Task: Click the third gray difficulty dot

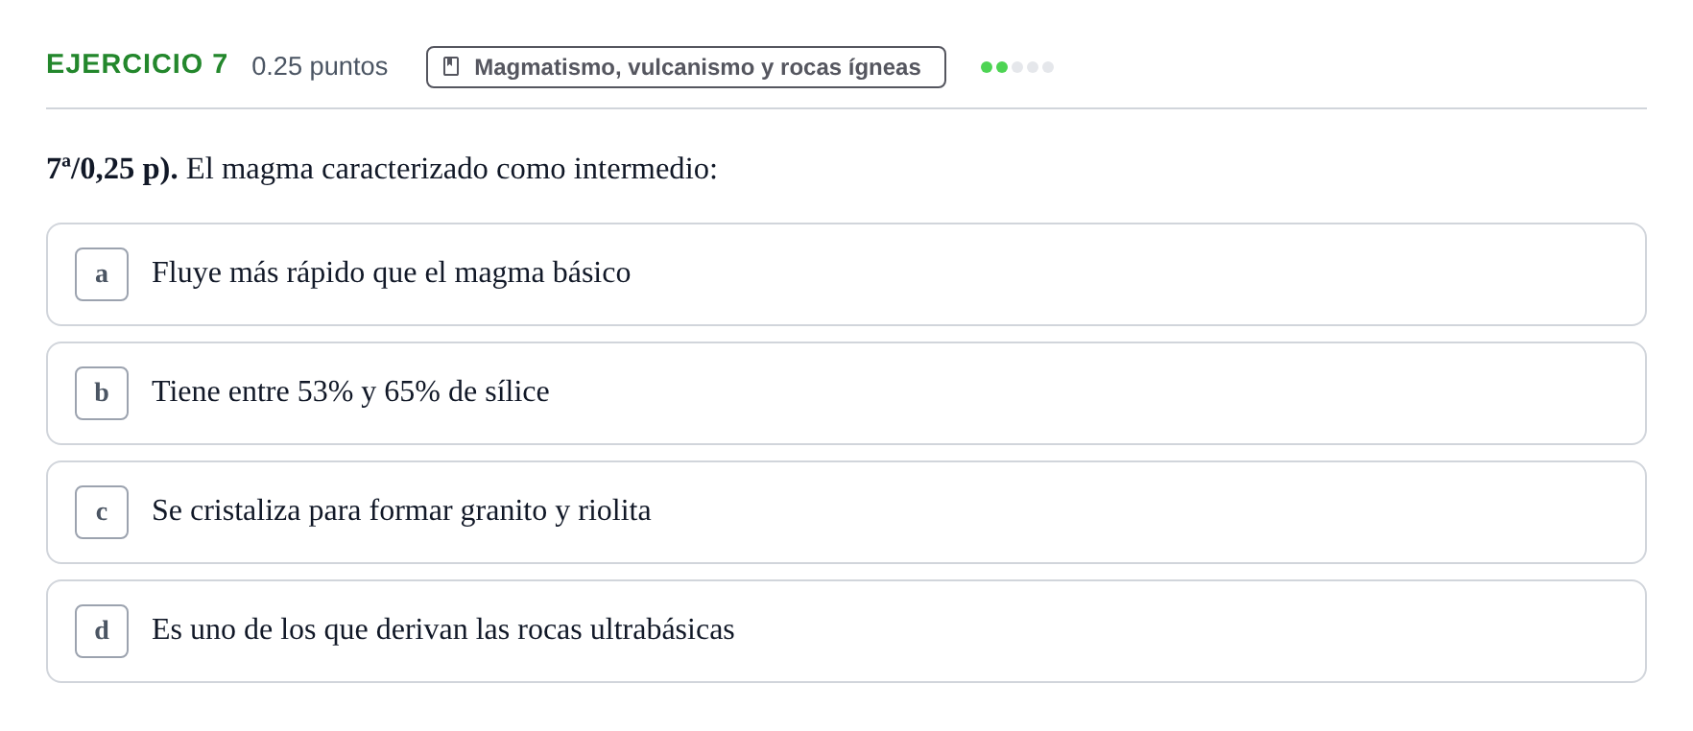Action: [1017, 67]
